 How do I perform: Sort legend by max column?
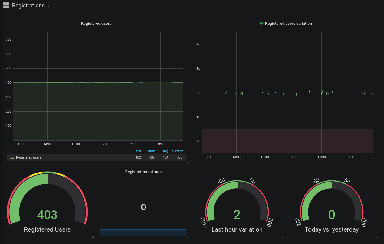coord(152,151)
